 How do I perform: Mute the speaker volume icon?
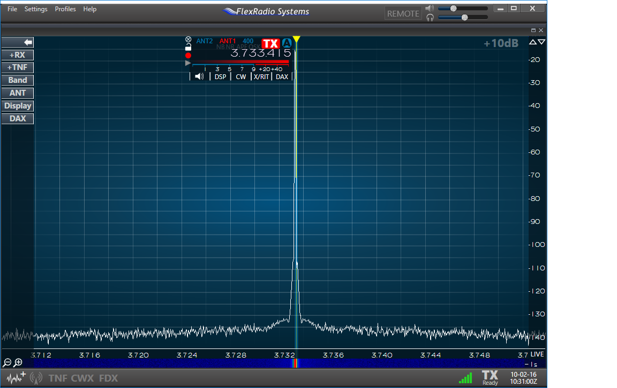pyautogui.click(x=430, y=8)
